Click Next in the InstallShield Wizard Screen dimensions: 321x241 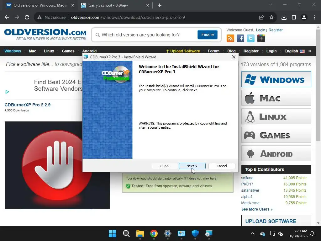tap(192, 166)
